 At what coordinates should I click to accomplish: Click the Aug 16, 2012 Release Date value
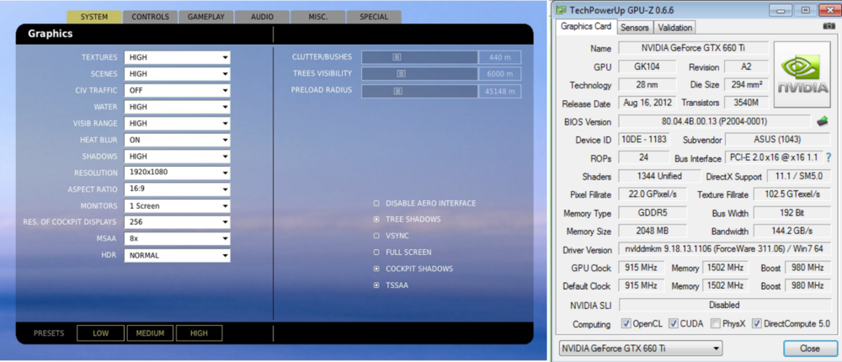[x=648, y=102]
